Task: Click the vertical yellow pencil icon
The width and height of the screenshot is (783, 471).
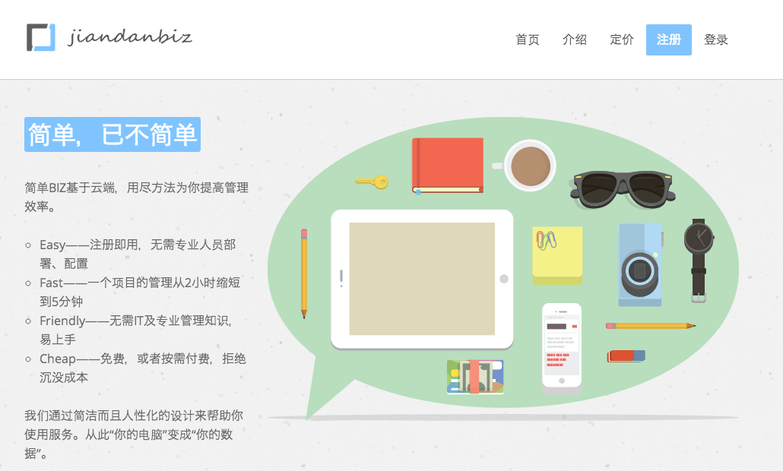Action: point(304,273)
